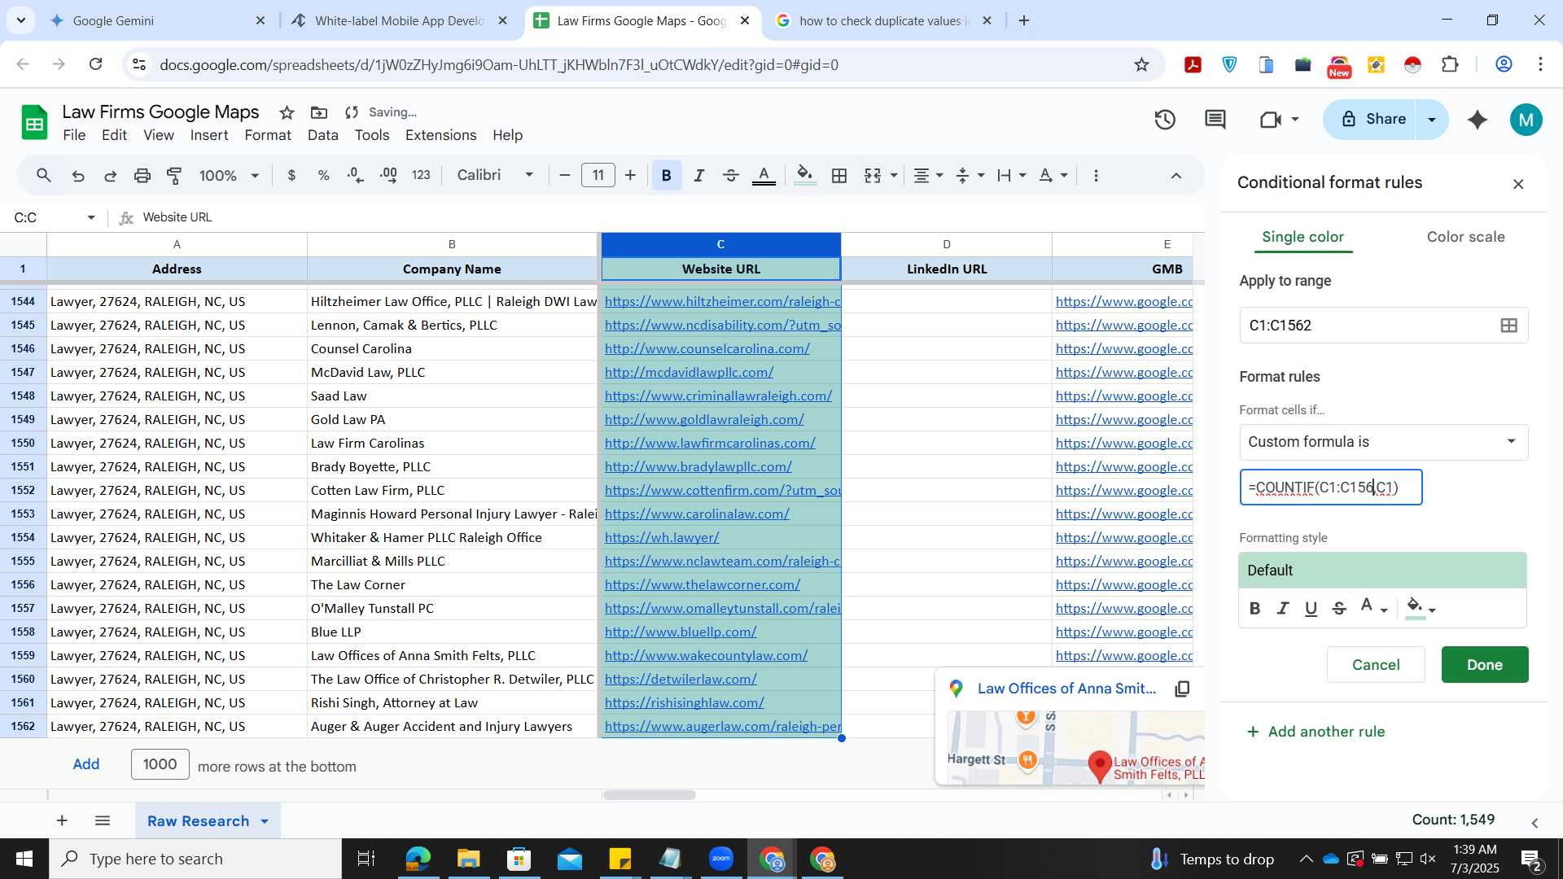Toggle underline in Formatting style panel

coord(1311,608)
